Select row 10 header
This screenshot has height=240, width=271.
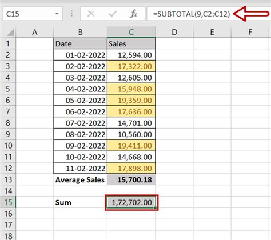click(8, 146)
